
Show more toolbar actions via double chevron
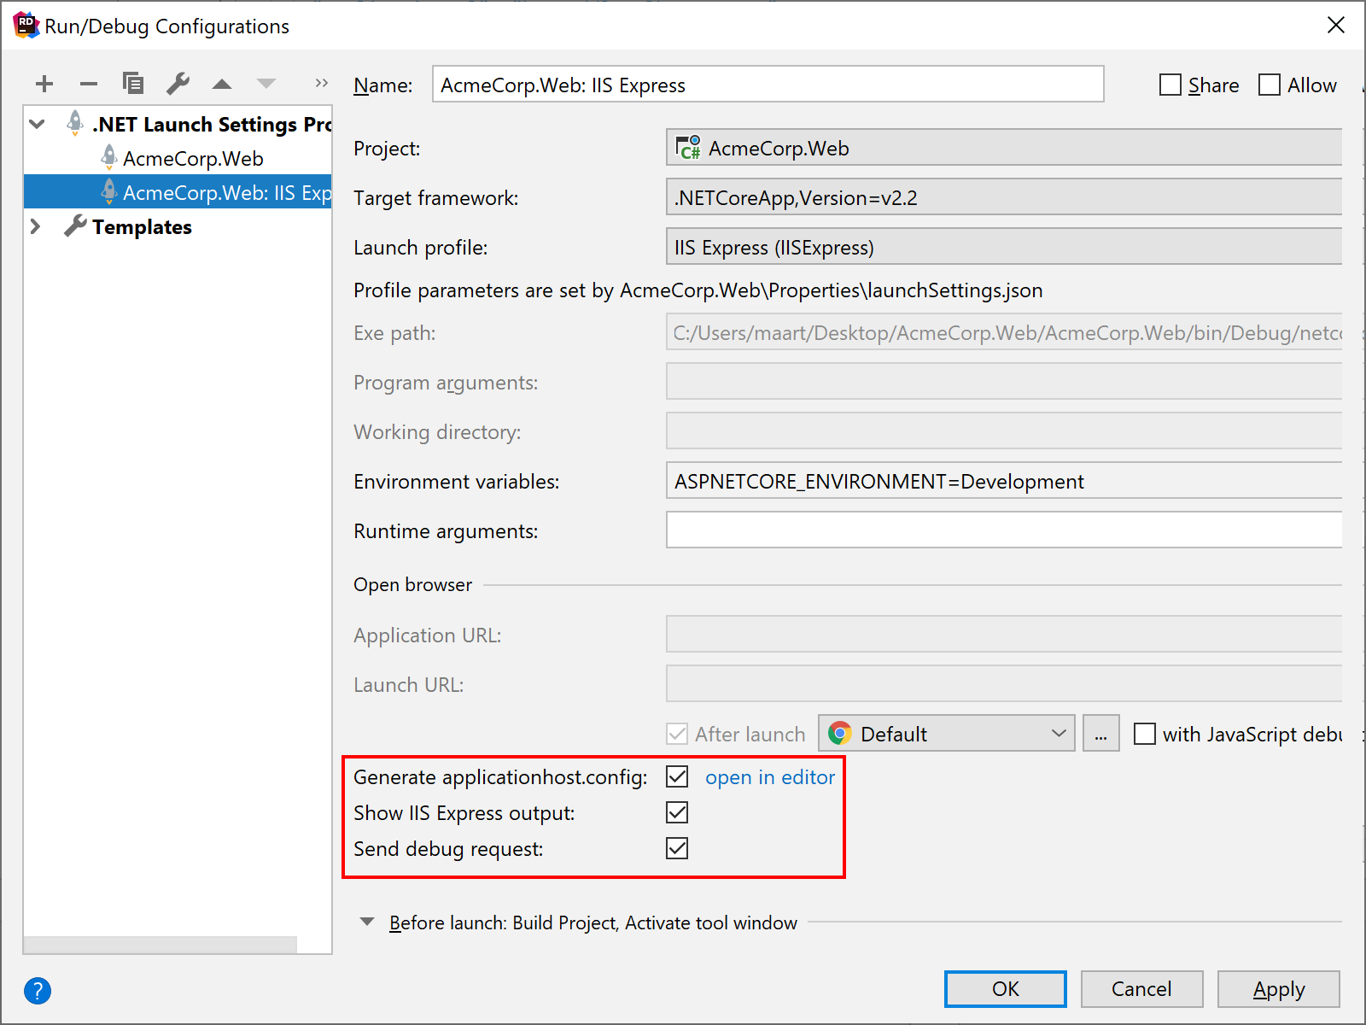click(321, 84)
